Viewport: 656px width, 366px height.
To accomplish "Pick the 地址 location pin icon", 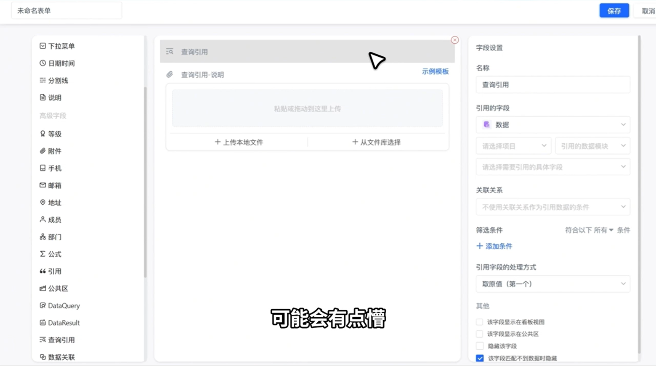I will [42, 203].
